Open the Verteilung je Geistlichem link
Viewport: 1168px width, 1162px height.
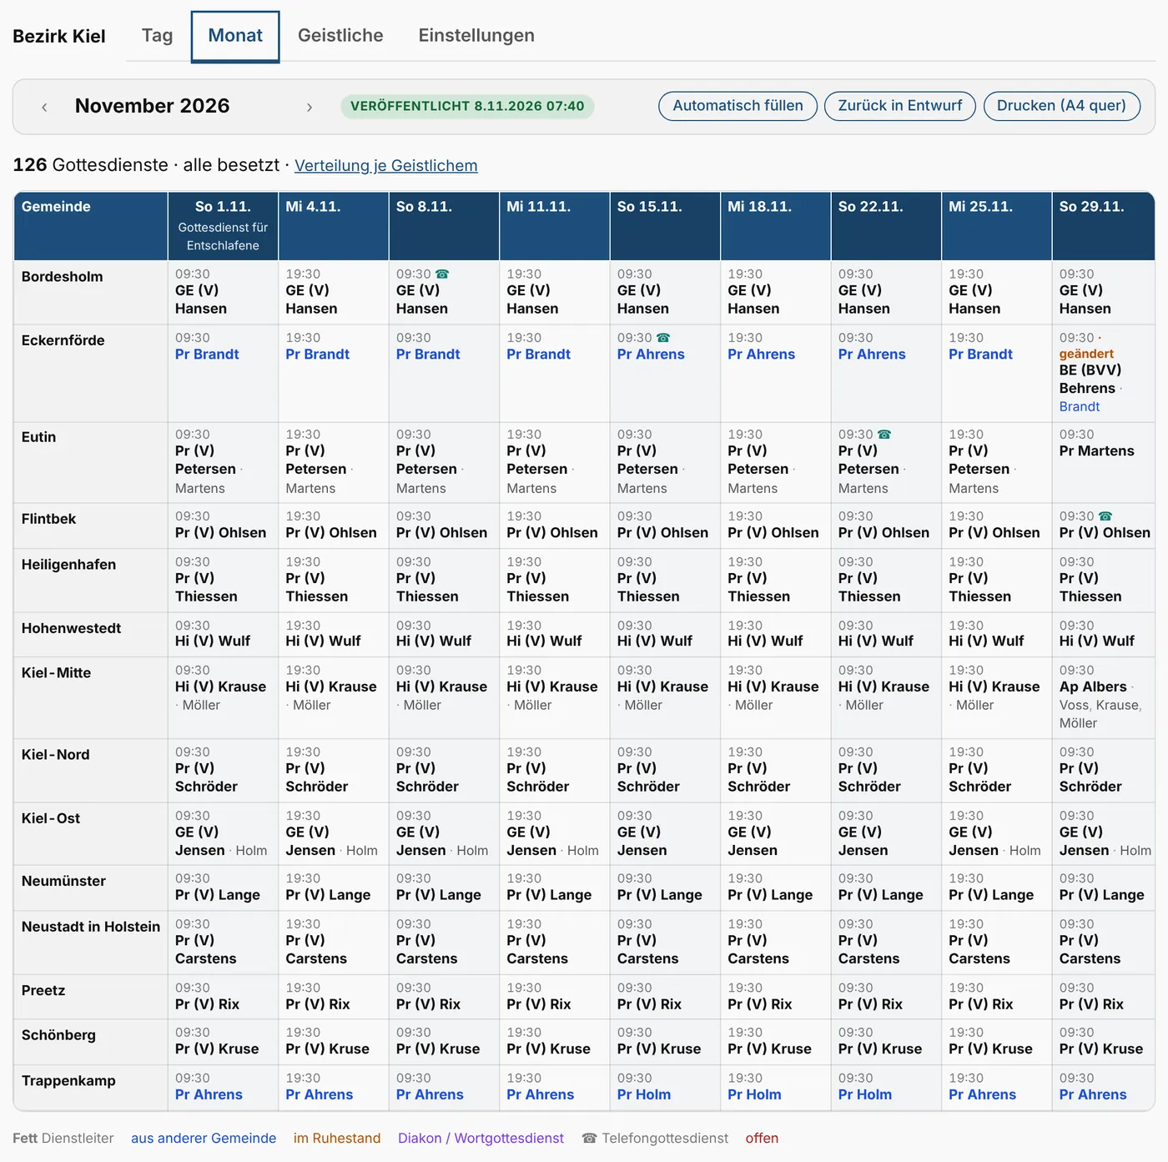click(386, 166)
